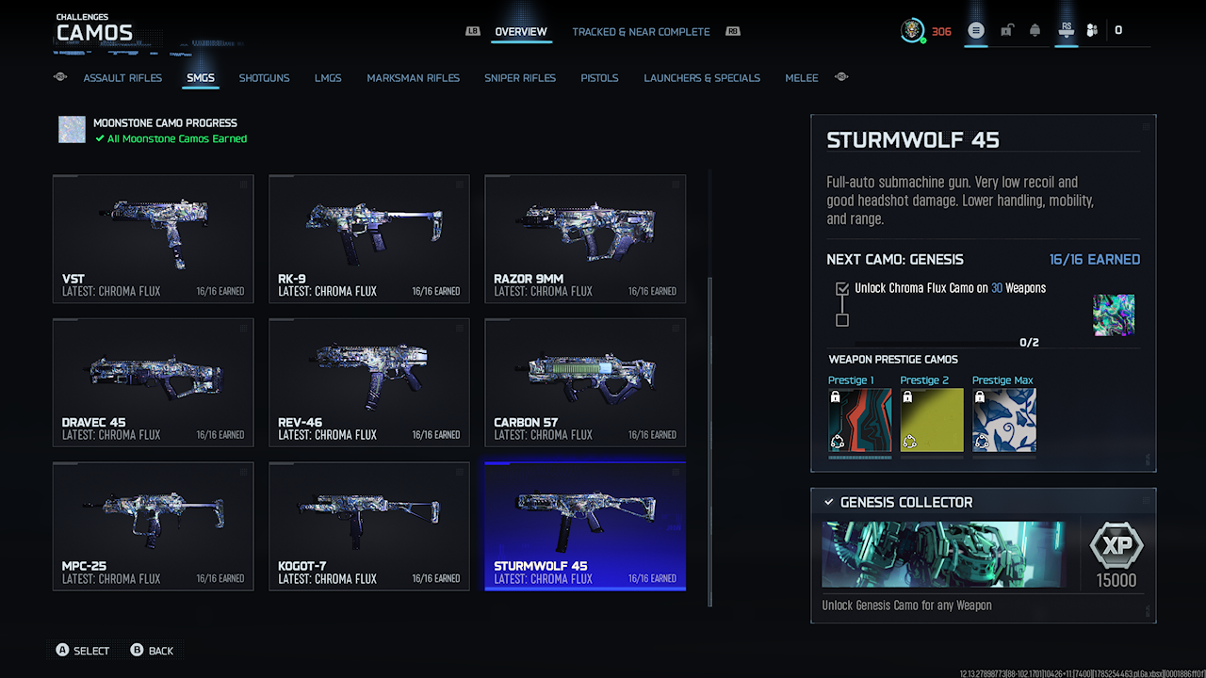This screenshot has height=678, width=1206.
Task: Click the Genesis Collector reward banner image
Action: click(944, 555)
